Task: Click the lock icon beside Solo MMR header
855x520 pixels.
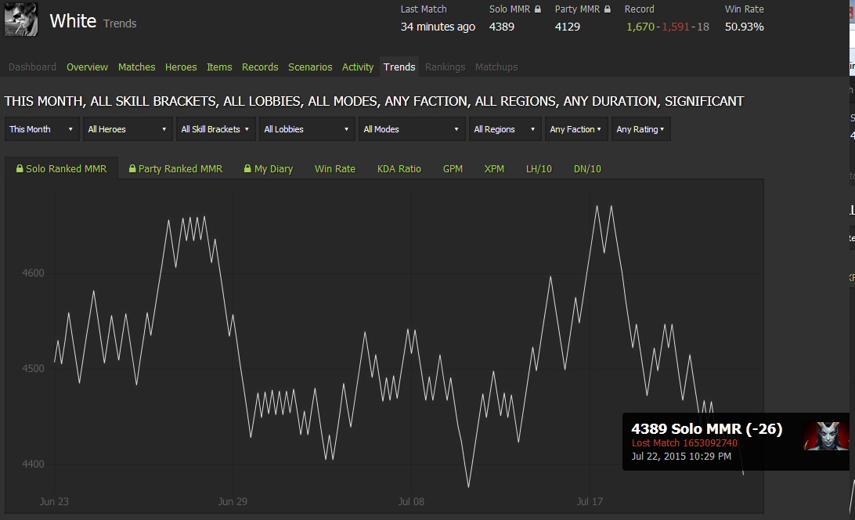Action: coord(538,9)
